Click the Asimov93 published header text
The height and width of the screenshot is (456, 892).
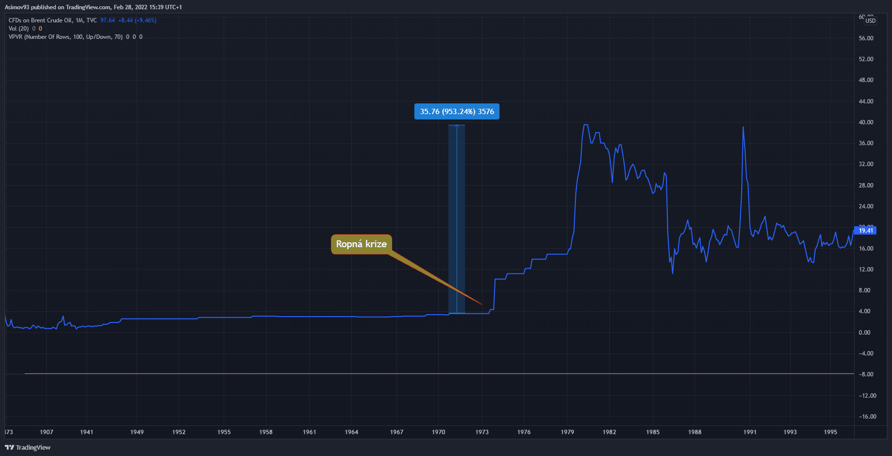click(x=93, y=7)
